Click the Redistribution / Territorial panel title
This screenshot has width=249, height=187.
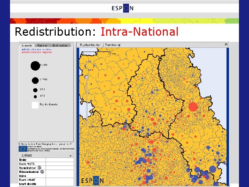pyautogui.click(x=100, y=45)
